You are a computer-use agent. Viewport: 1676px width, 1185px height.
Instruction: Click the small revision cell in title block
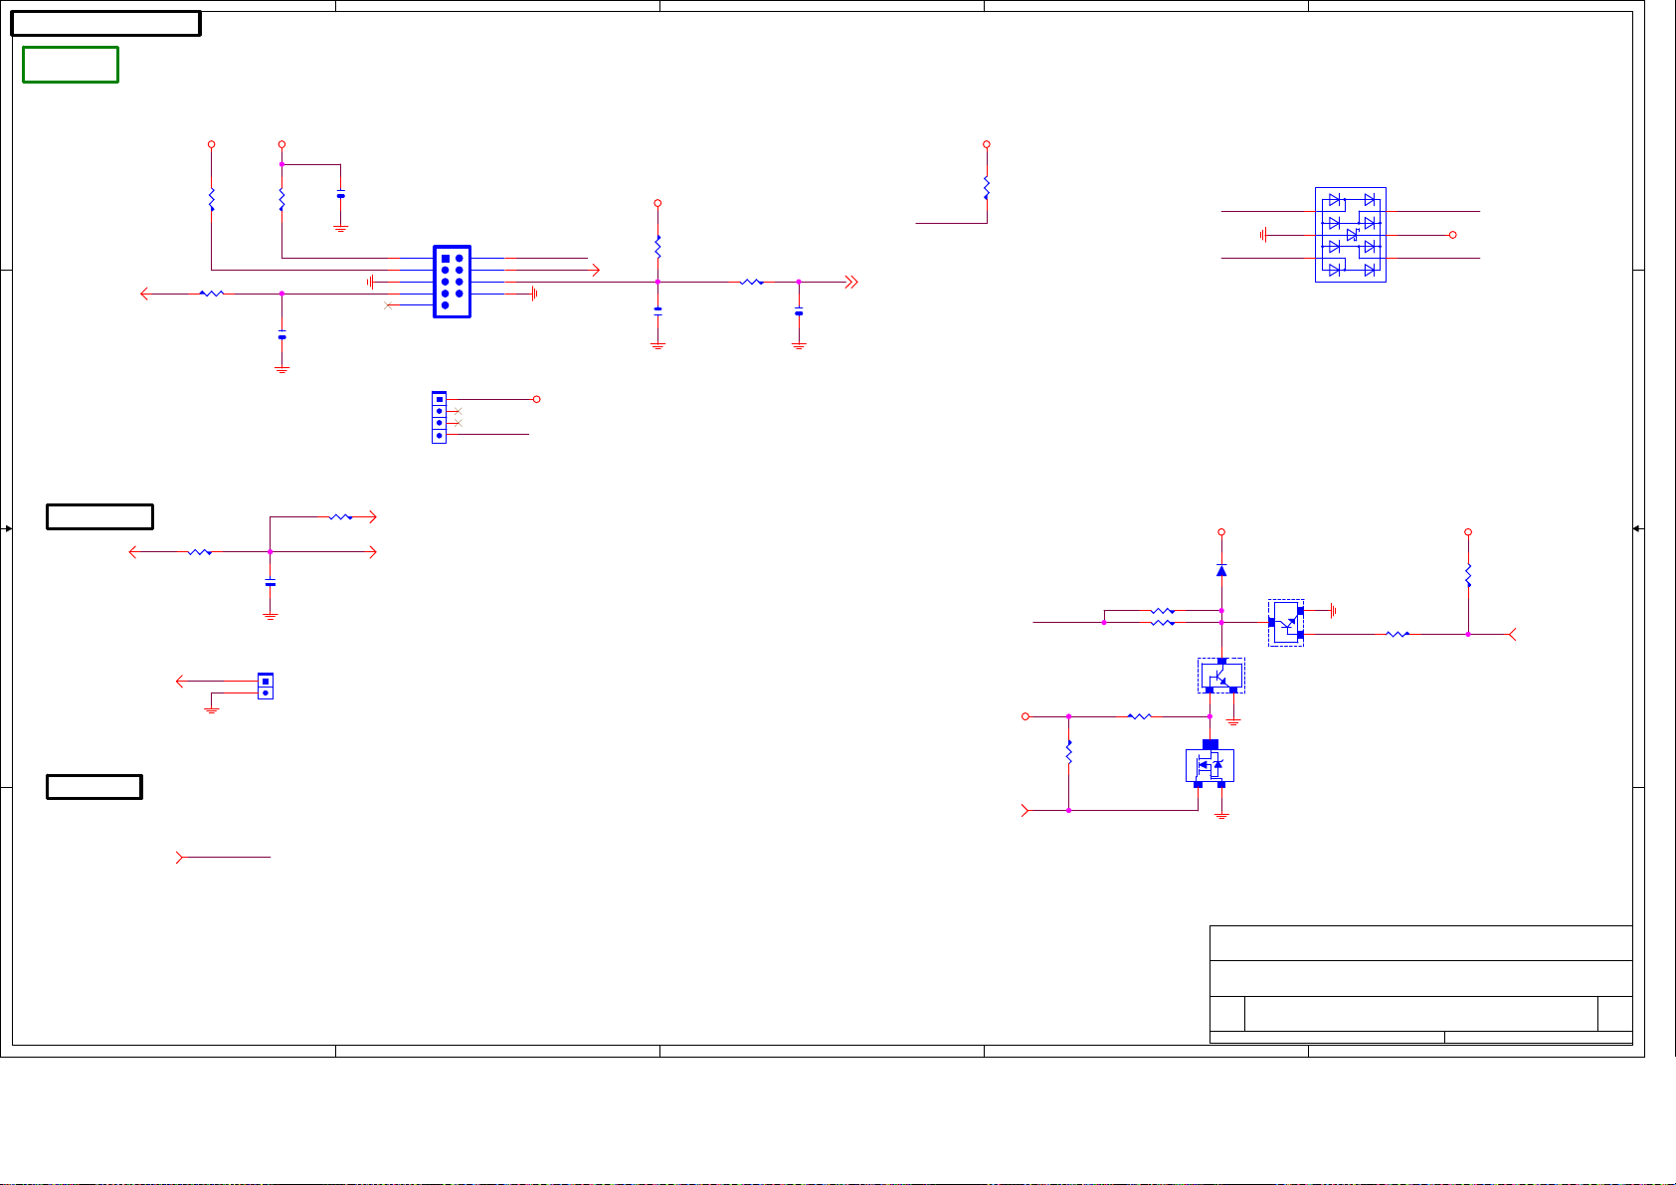click(1615, 1013)
